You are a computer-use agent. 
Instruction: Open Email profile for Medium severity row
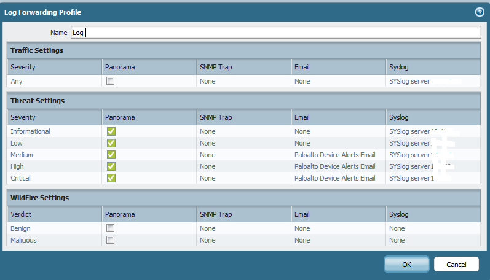pos(338,155)
